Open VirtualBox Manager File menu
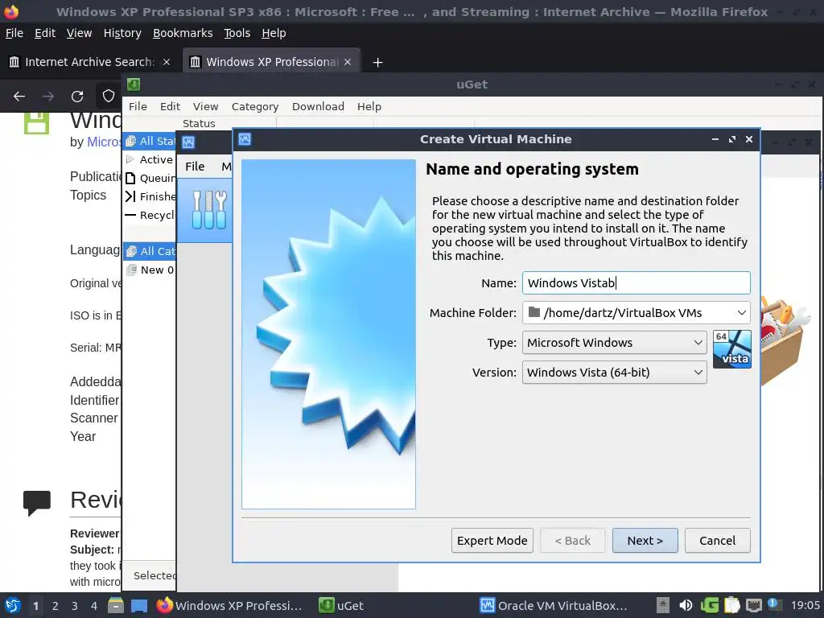Screen dimensions: 824x618 pyautogui.click(x=195, y=166)
